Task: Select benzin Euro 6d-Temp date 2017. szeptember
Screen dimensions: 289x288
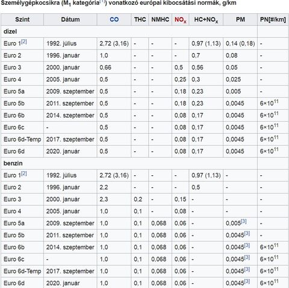Action: [x=70, y=271]
